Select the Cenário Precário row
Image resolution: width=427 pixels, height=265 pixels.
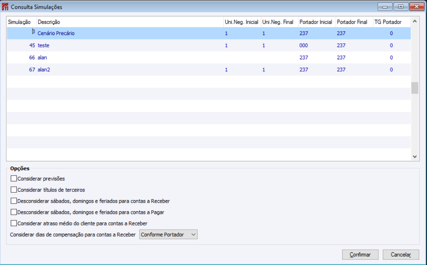pyautogui.click(x=209, y=33)
